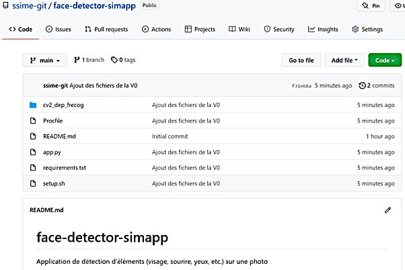
Task: Open commit message in the cv2_dep_frecog row
Action: pos(186,105)
